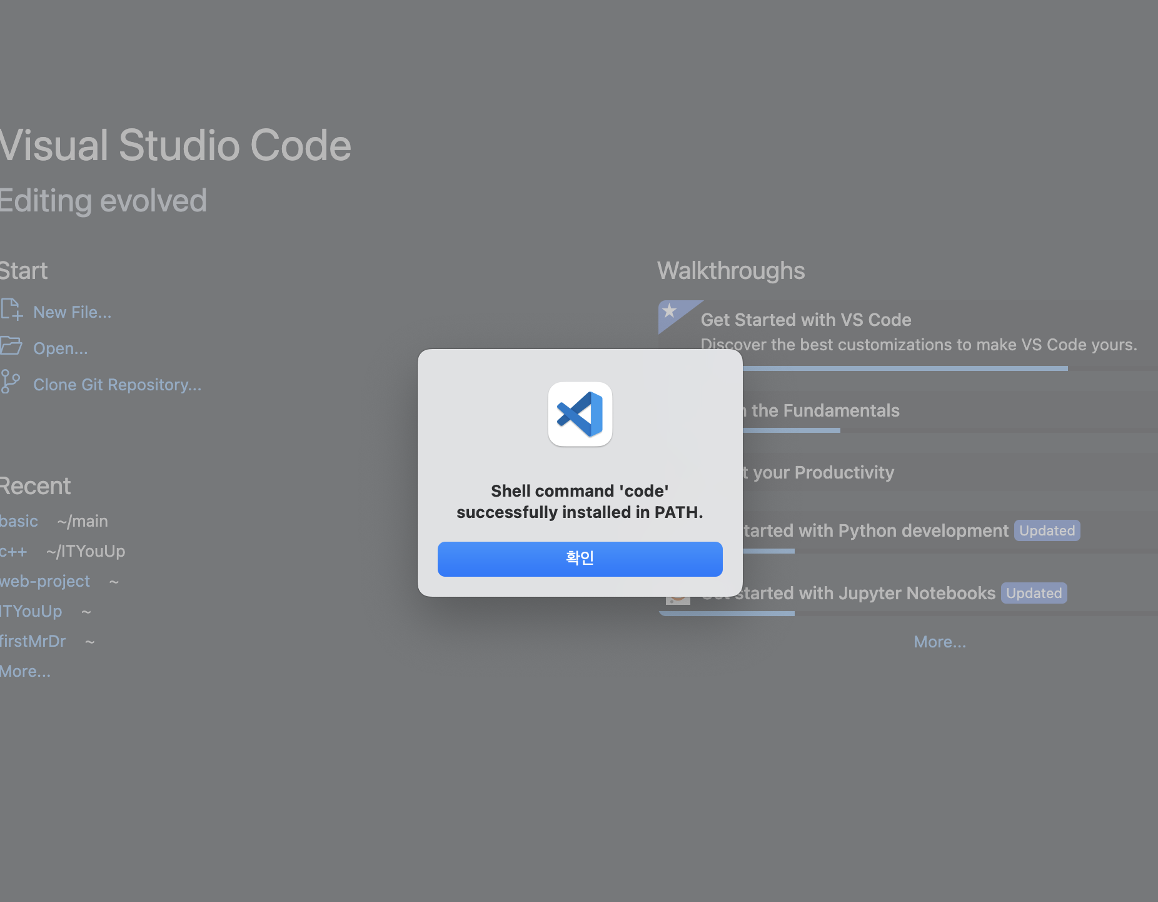Click the Updated badge on the Python walkthrough
1158x902 pixels.
[1047, 530]
